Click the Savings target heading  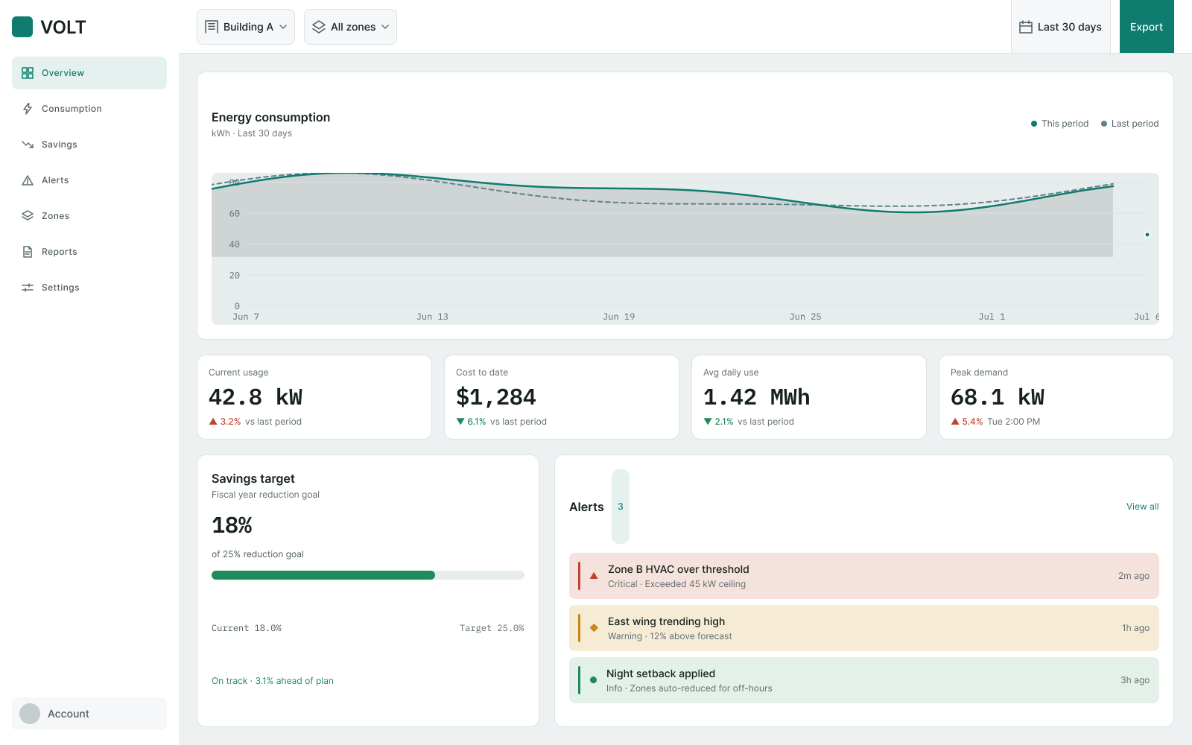pos(253,478)
